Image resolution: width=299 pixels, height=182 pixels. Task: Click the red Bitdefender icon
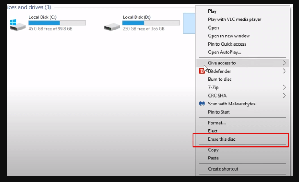[202, 71]
